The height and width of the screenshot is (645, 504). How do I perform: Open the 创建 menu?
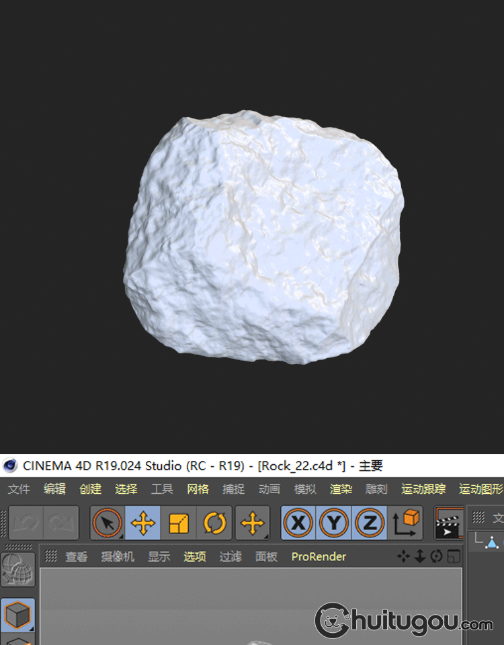[90, 489]
